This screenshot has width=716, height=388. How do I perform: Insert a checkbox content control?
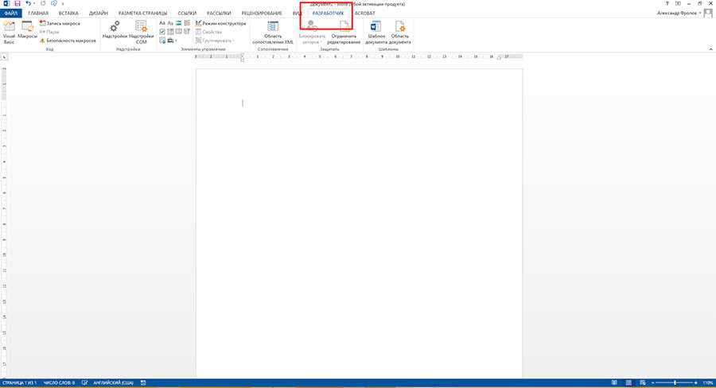tap(163, 32)
